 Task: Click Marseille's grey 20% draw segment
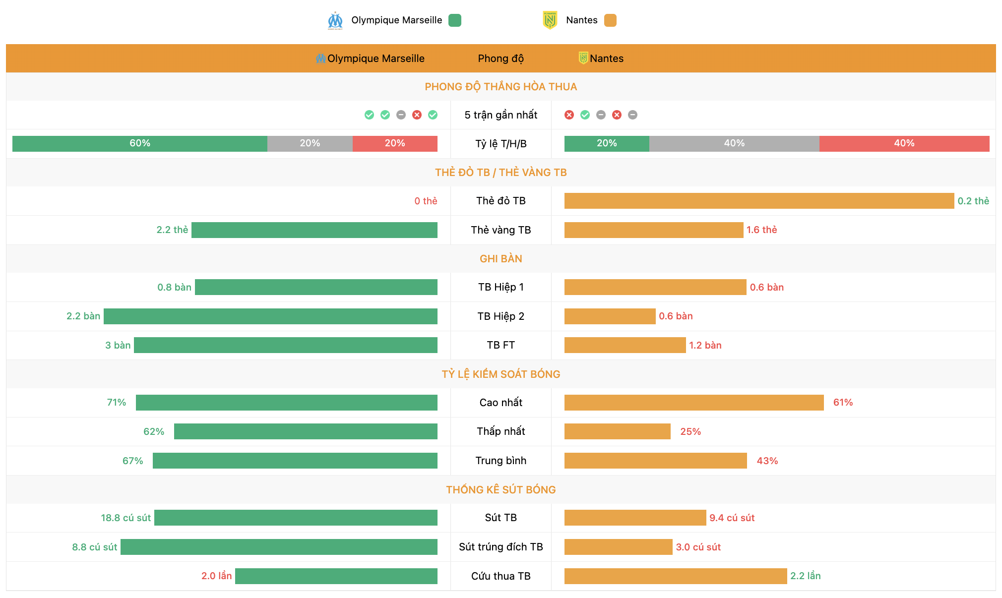click(310, 143)
